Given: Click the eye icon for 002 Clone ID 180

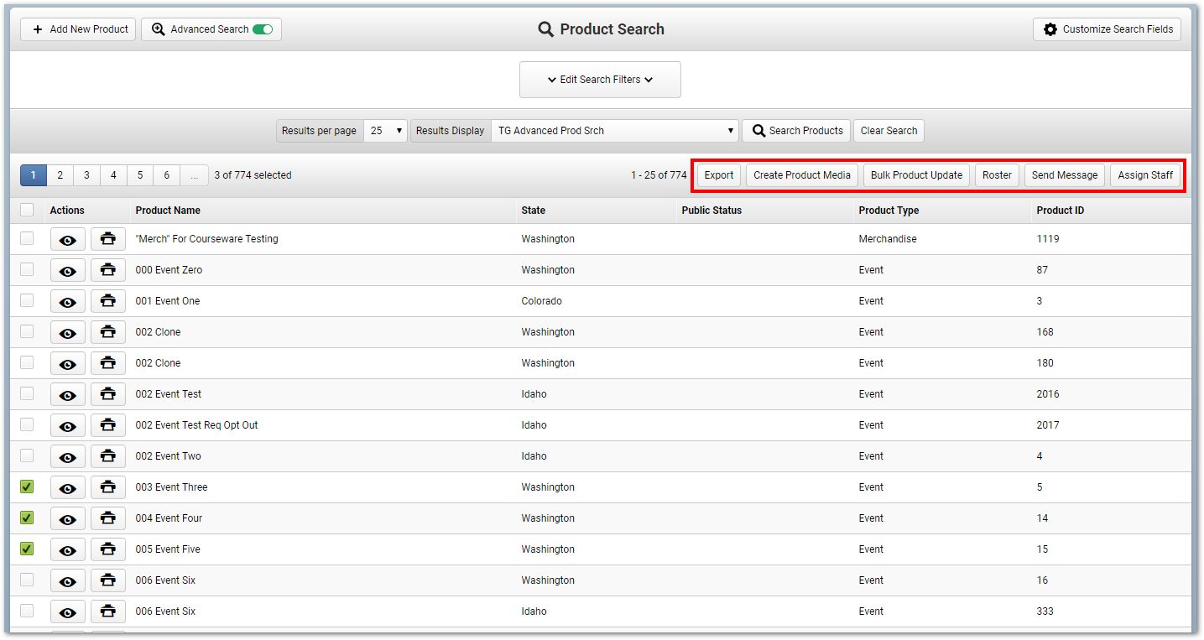Looking at the screenshot, I should coord(68,364).
